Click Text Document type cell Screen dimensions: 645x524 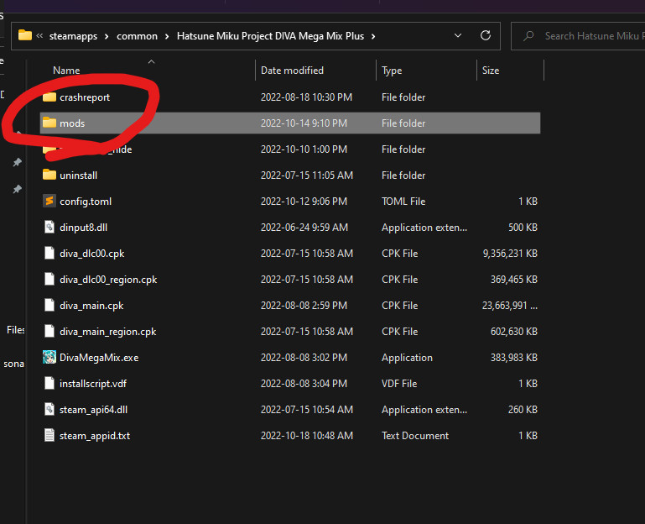click(x=415, y=436)
